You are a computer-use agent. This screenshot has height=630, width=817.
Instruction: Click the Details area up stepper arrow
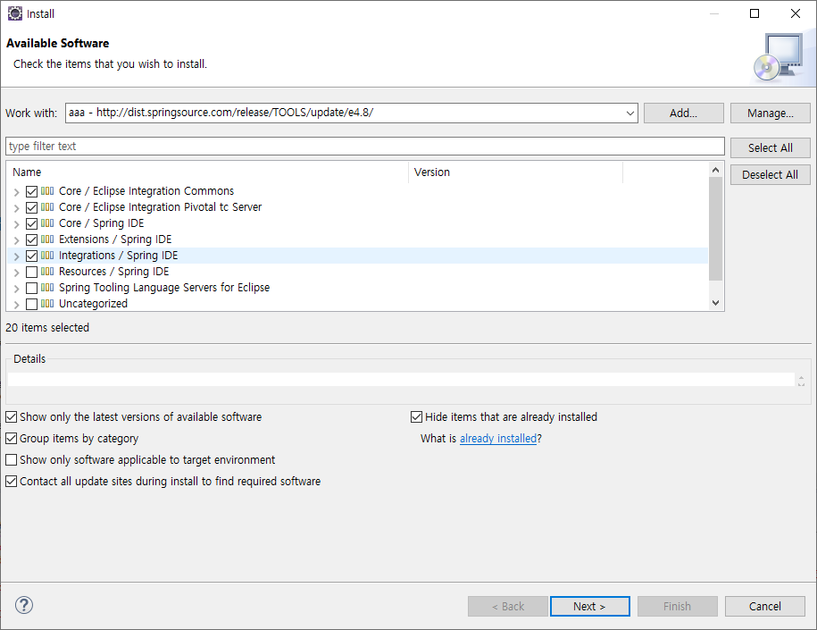tap(801, 378)
